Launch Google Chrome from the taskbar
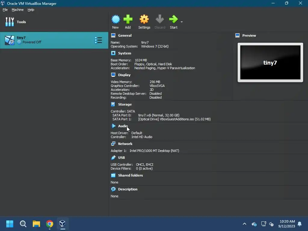The width and height of the screenshot is (308, 231). click(50, 224)
